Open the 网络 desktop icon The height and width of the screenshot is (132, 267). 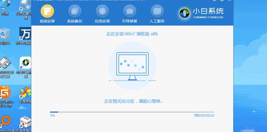(x=5, y=8)
